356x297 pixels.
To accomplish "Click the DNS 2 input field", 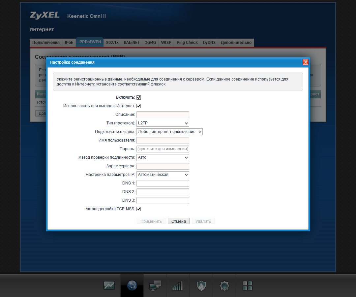I will [163, 192].
